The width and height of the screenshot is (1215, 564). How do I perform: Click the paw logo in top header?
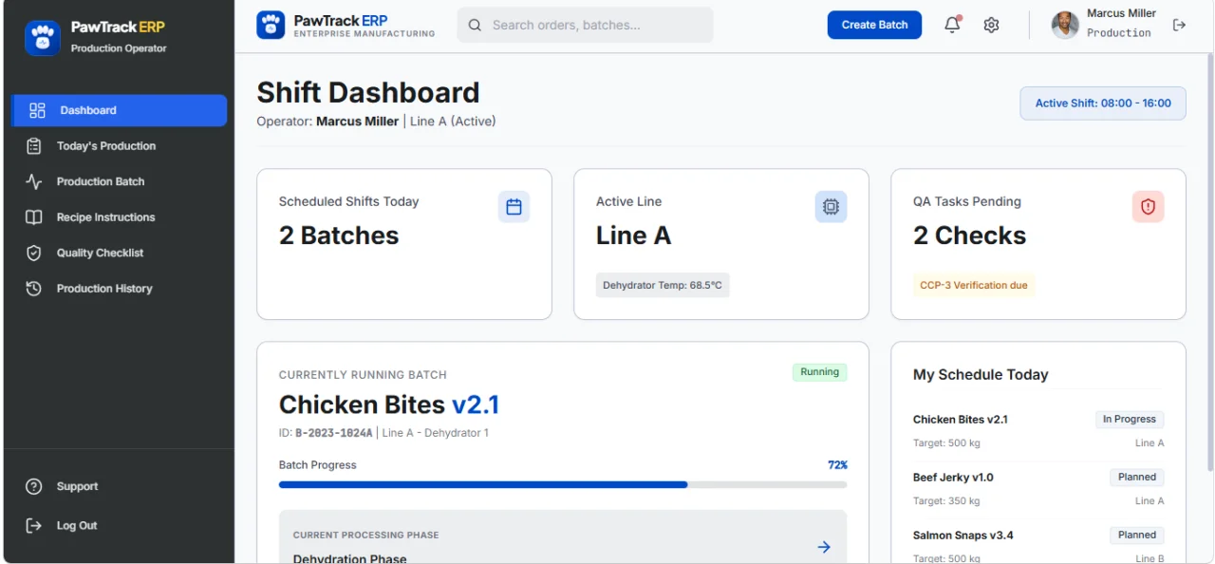pyautogui.click(x=271, y=25)
